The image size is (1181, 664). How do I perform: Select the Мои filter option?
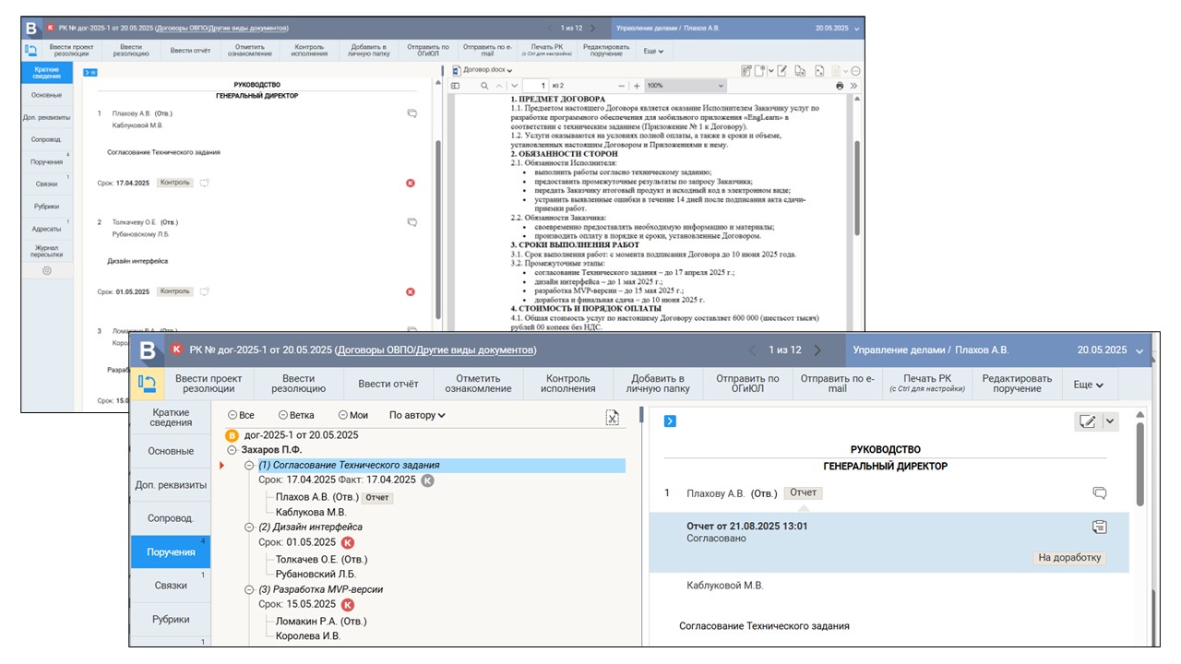[x=352, y=415]
